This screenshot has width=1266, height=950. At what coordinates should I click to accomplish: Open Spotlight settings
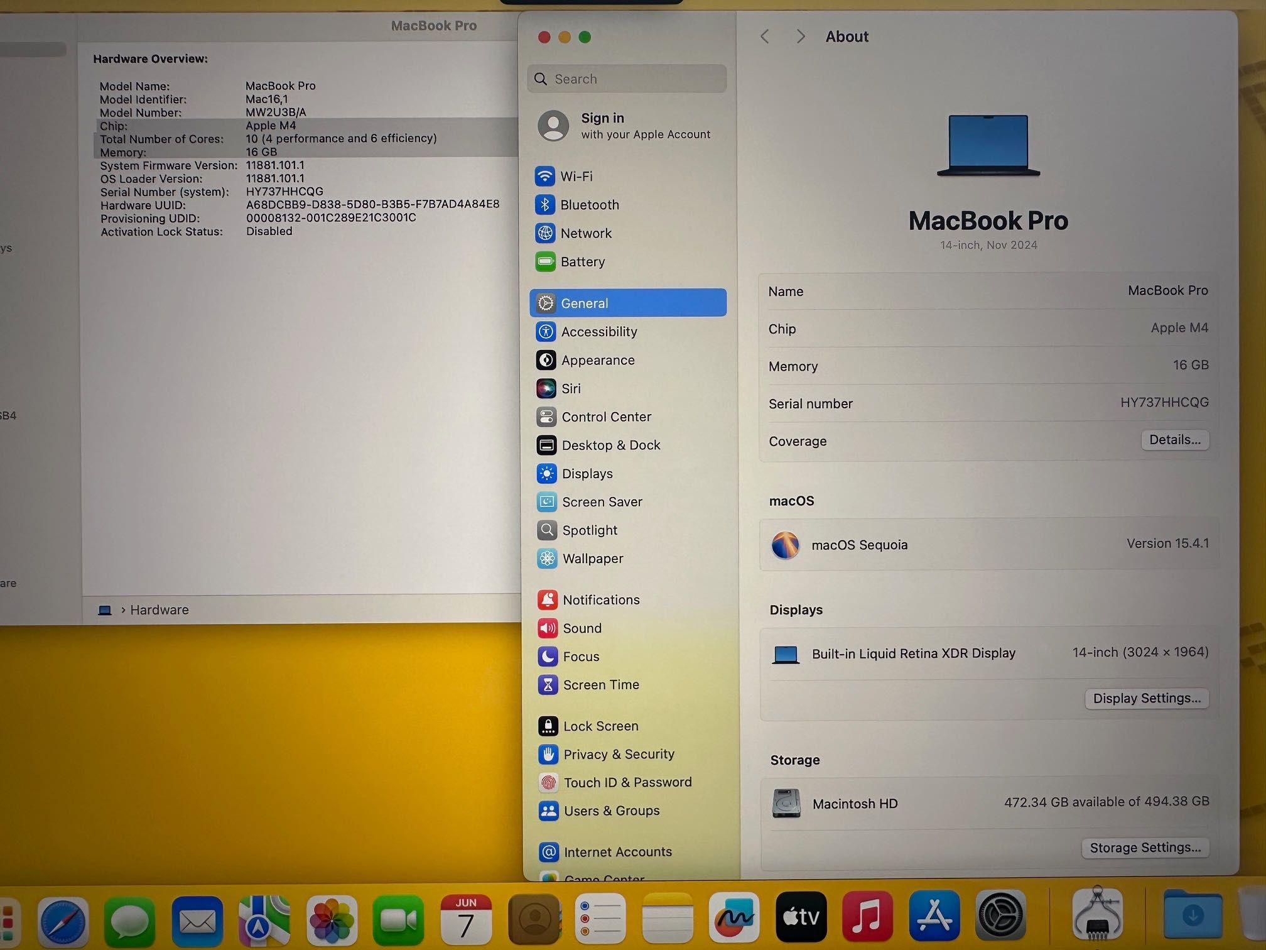point(628,530)
